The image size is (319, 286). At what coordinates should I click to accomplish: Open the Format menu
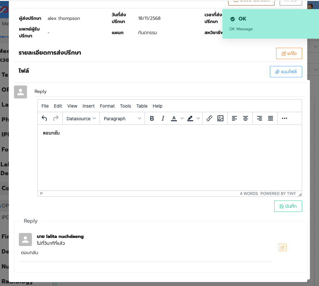pyautogui.click(x=107, y=106)
